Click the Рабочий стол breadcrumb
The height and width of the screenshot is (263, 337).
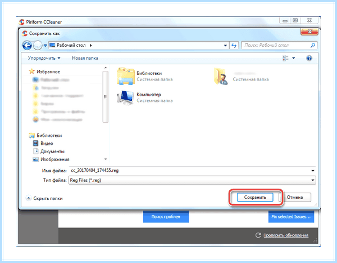point(71,45)
